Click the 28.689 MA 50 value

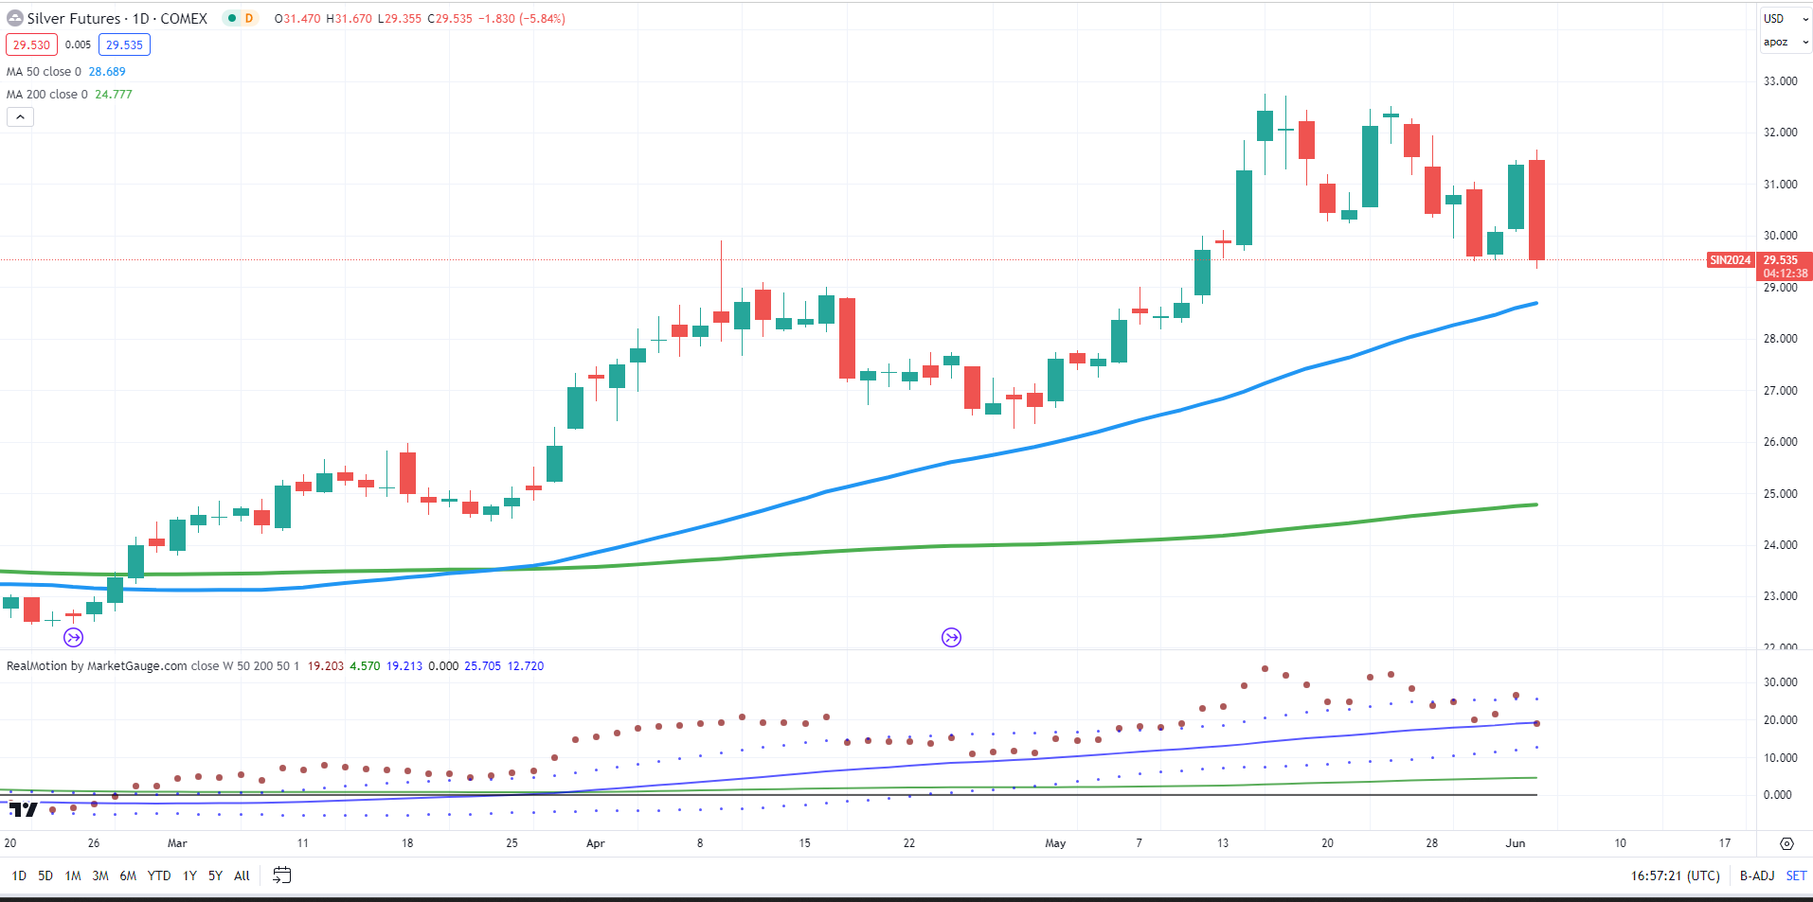107,72
